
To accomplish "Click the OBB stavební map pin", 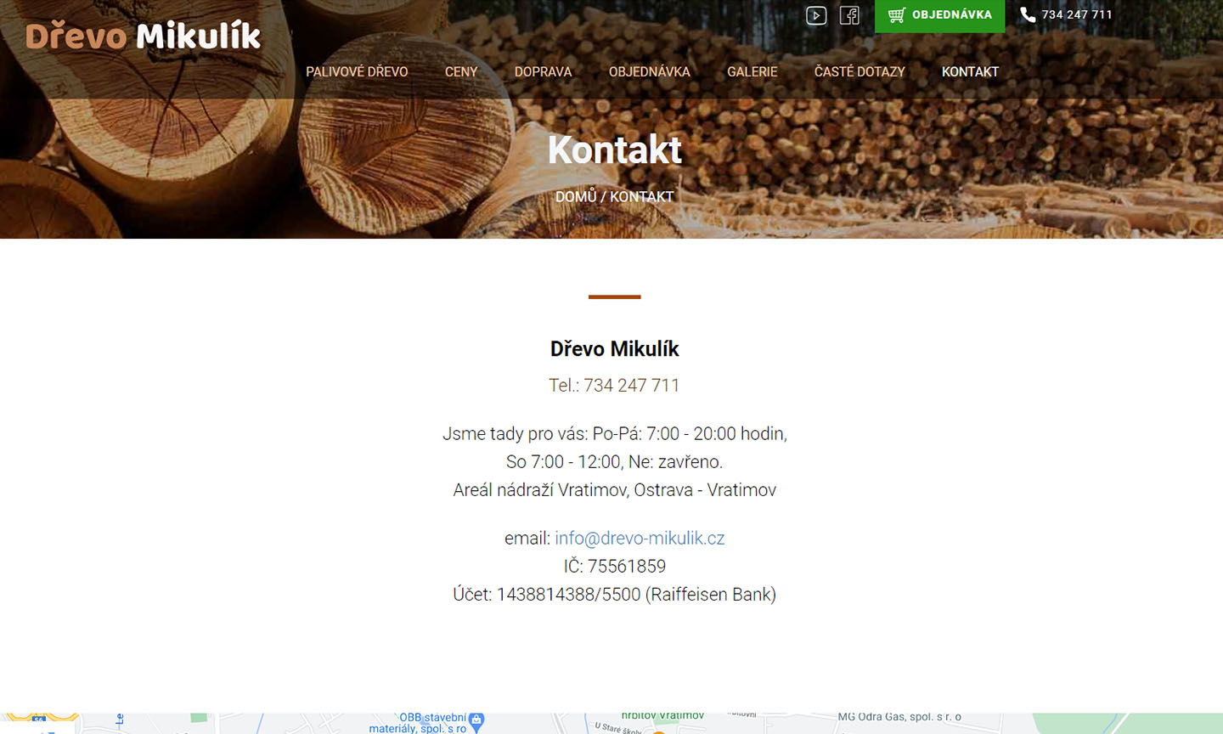I will pos(476,721).
